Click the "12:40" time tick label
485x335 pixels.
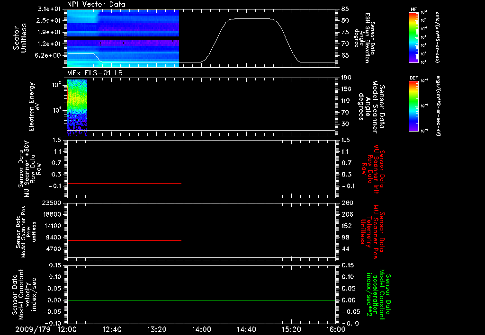coord(112,329)
